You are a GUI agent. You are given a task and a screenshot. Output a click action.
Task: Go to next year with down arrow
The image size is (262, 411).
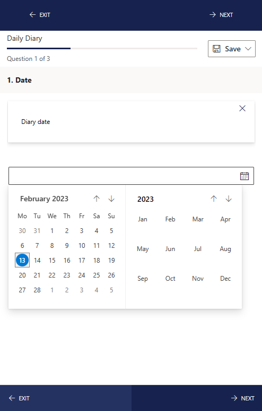tap(229, 199)
